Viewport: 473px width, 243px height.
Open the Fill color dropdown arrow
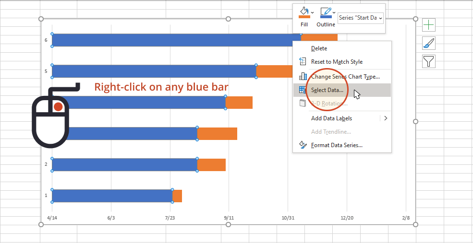pos(312,12)
